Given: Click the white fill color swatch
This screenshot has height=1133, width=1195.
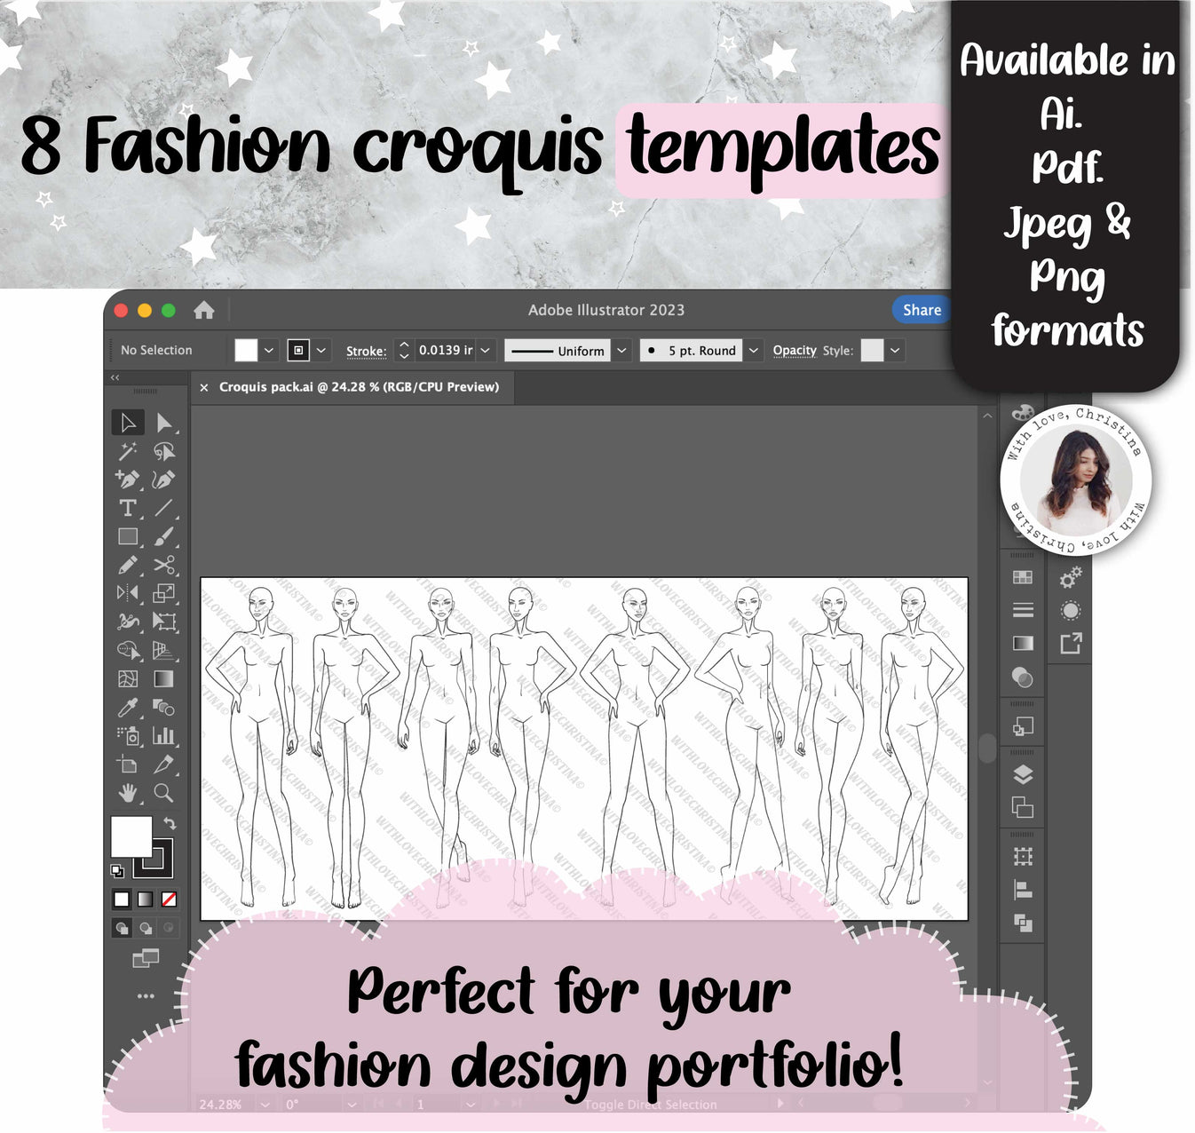Looking at the screenshot, I should pyautogui.click(x=131, y=838).
